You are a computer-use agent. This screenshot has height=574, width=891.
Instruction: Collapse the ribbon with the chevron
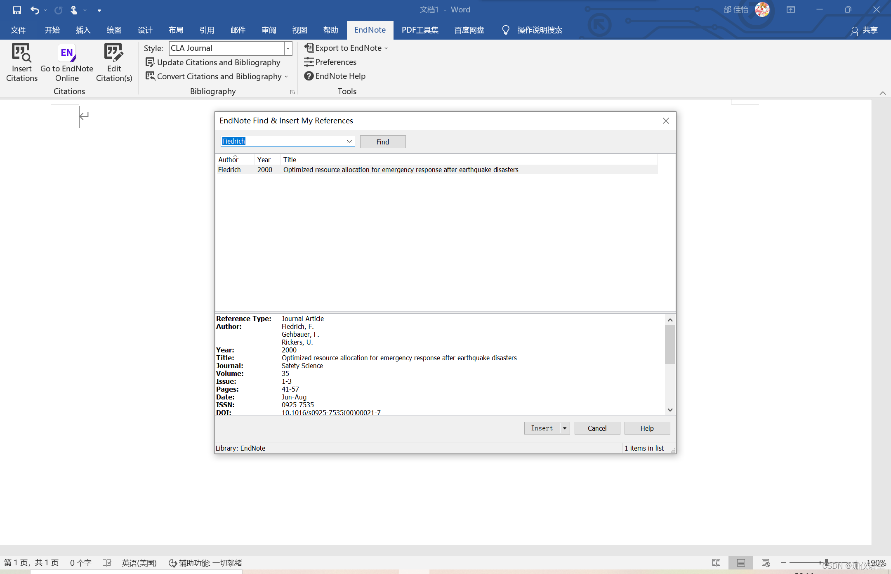[883, 93]
